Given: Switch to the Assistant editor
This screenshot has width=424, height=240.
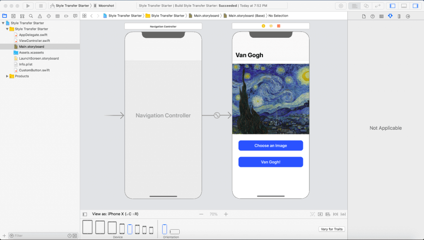Looking at the screenshot, I should tap(366, 6).
